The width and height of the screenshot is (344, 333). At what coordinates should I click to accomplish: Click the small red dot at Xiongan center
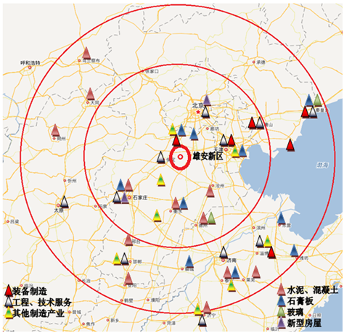(180, 157)
